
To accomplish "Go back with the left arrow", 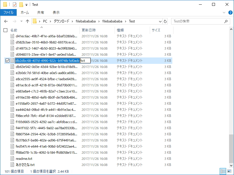I will (x=6, y=21).
